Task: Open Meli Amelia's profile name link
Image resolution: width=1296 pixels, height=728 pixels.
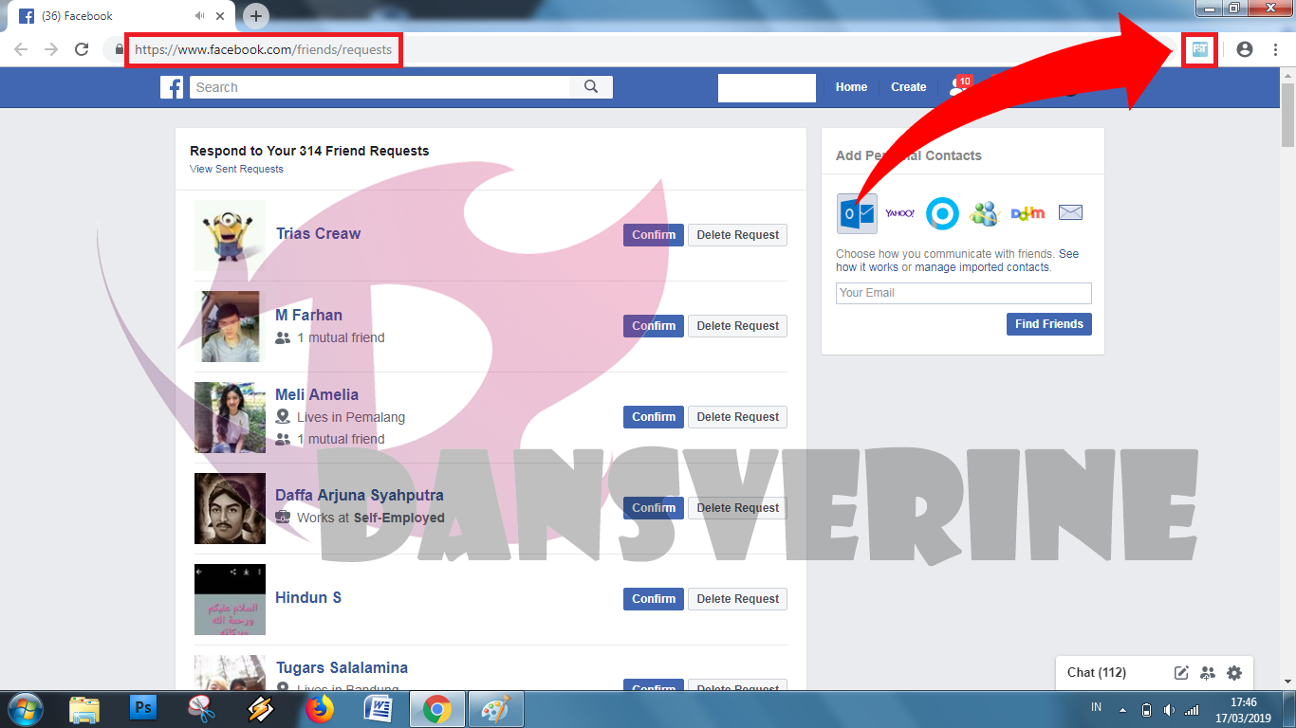Action: point(317,394)
